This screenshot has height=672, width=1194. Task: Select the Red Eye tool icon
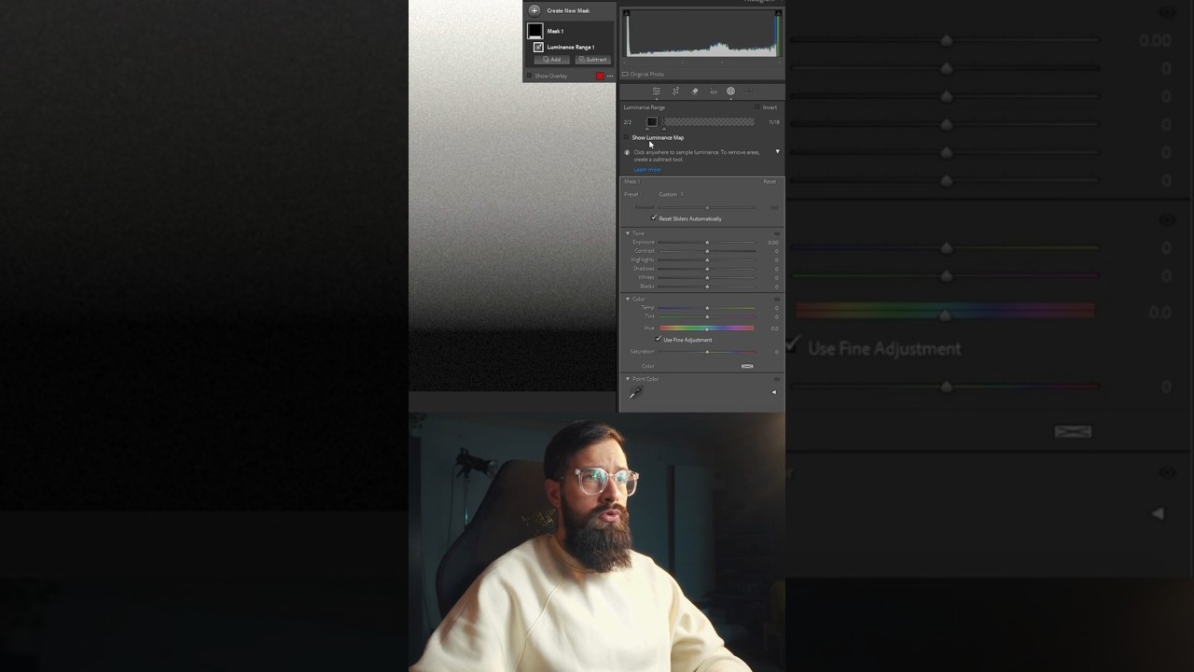click(x=714, y=91)
